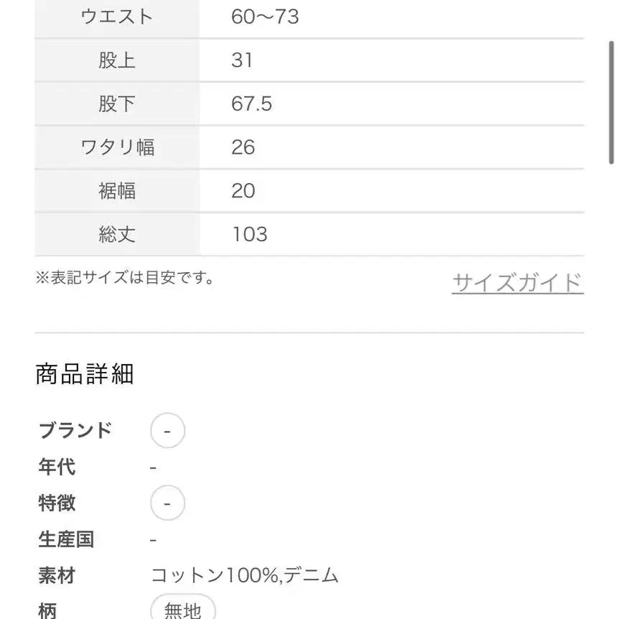This screenshot has height=619, width=619.
Task: Click the 生産国 label
Action: [x=66, y=539]
